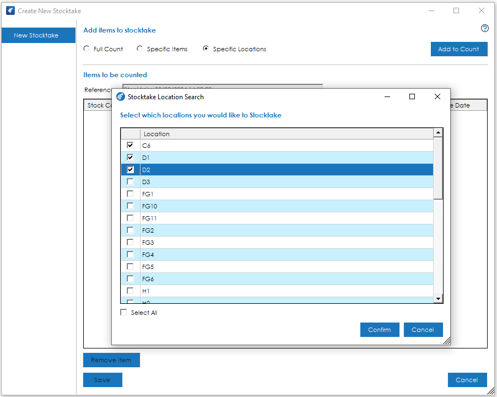Select the New Stocktake sidebar tab
Image resolution: width=497 pixels, height=397 pixels.
point(37,35)
